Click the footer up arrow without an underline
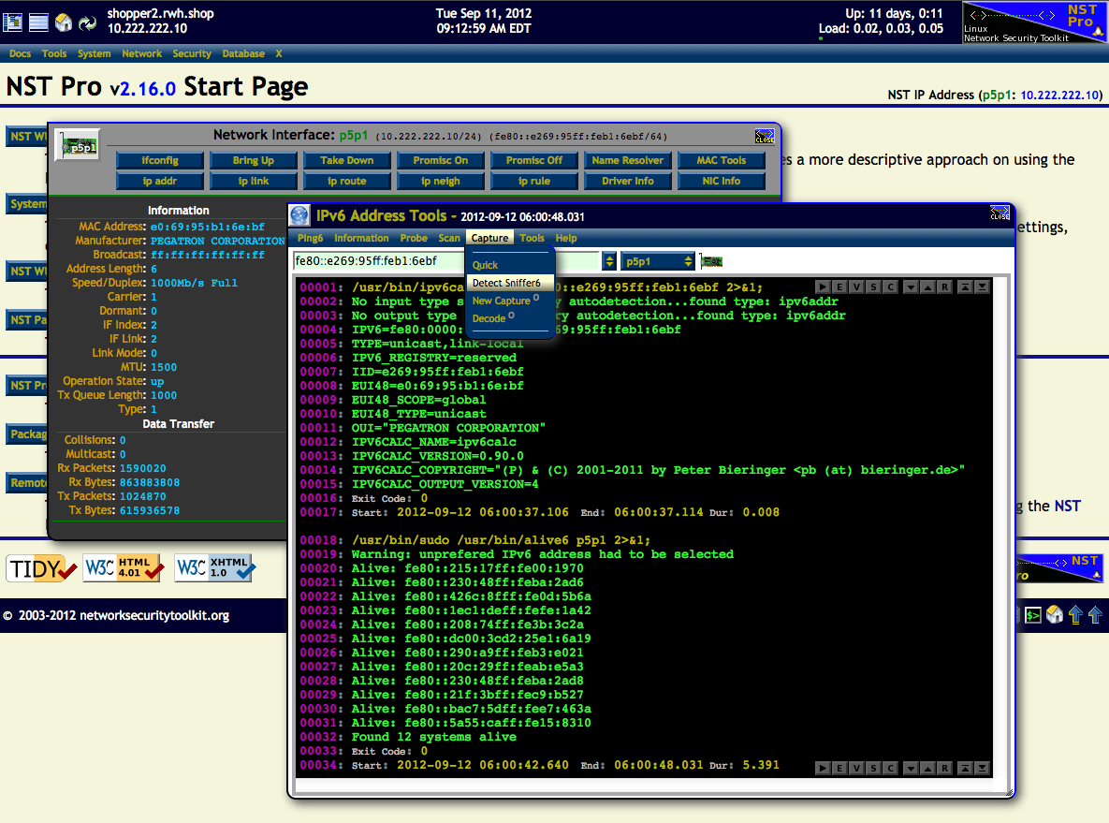This screenshot has height=823, width=1109. (1095, 615)
